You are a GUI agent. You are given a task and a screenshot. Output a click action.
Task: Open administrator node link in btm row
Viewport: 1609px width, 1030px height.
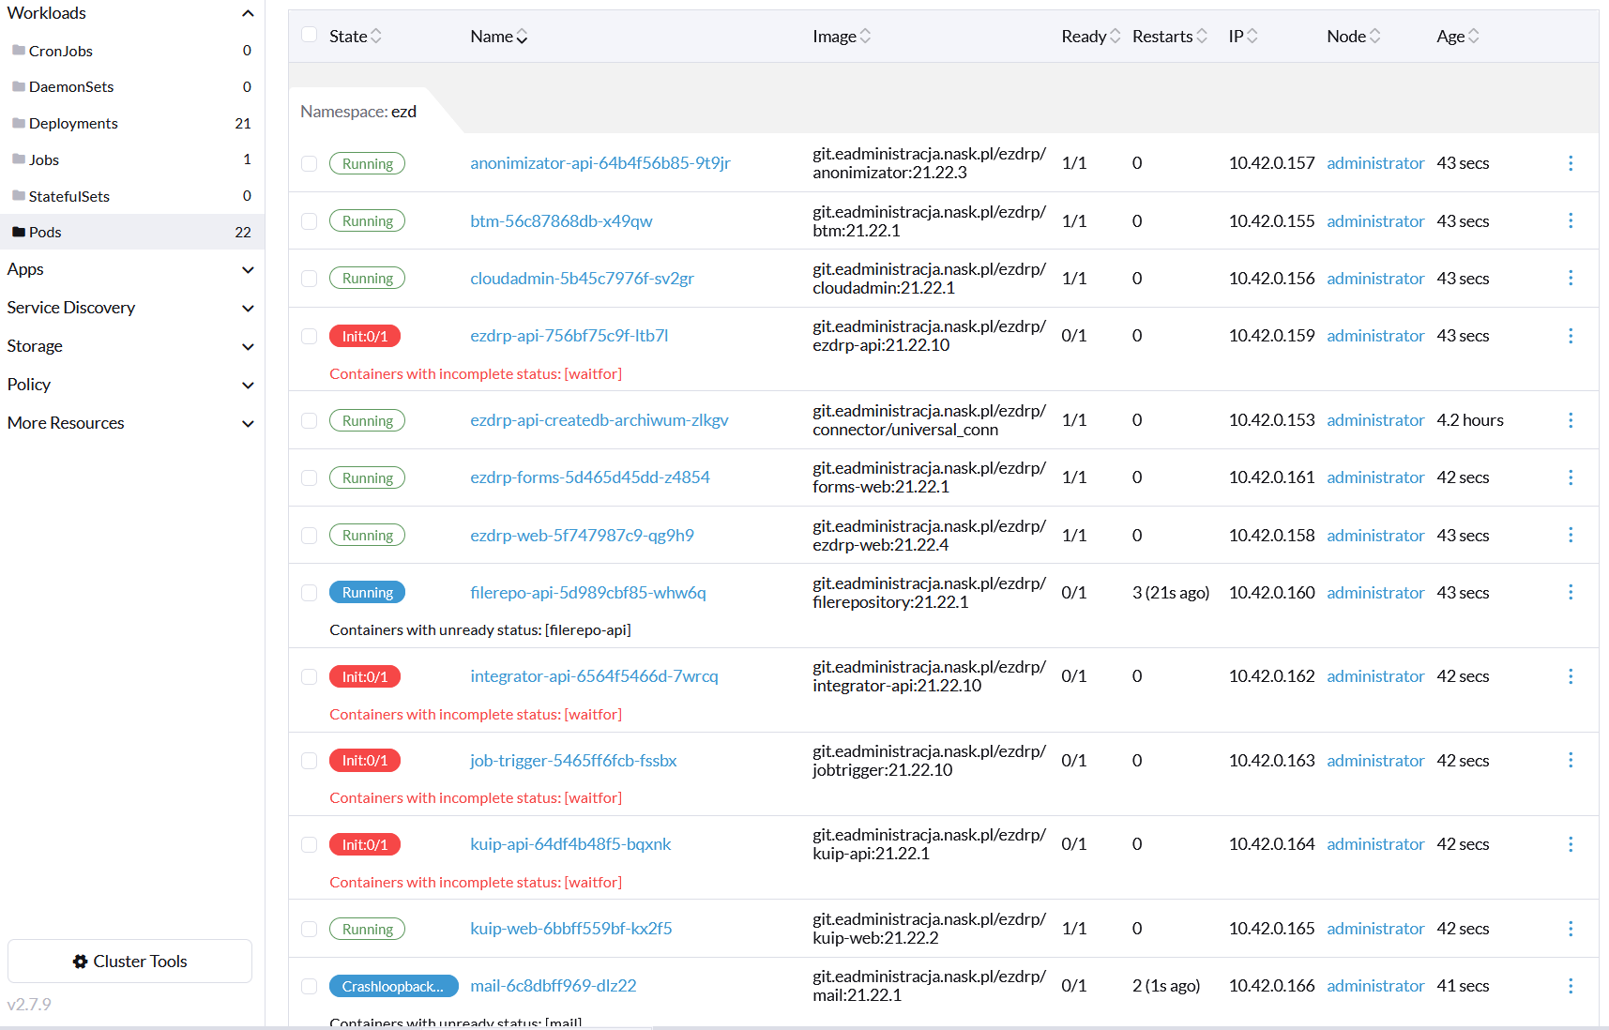[x=1375, y=220]
